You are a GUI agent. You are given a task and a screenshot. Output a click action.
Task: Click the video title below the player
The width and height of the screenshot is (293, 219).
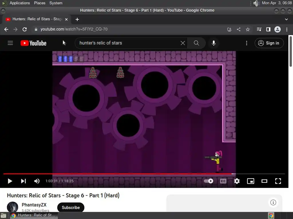tap(63, 195)
